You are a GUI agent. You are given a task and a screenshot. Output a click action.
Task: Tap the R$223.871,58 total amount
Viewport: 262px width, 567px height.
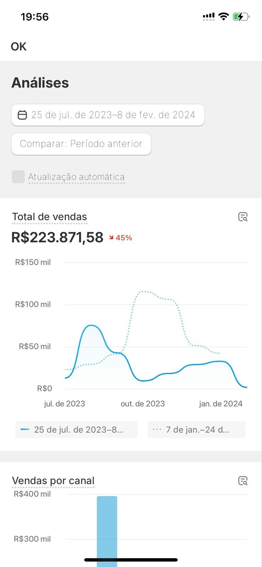tap(57, 237)
